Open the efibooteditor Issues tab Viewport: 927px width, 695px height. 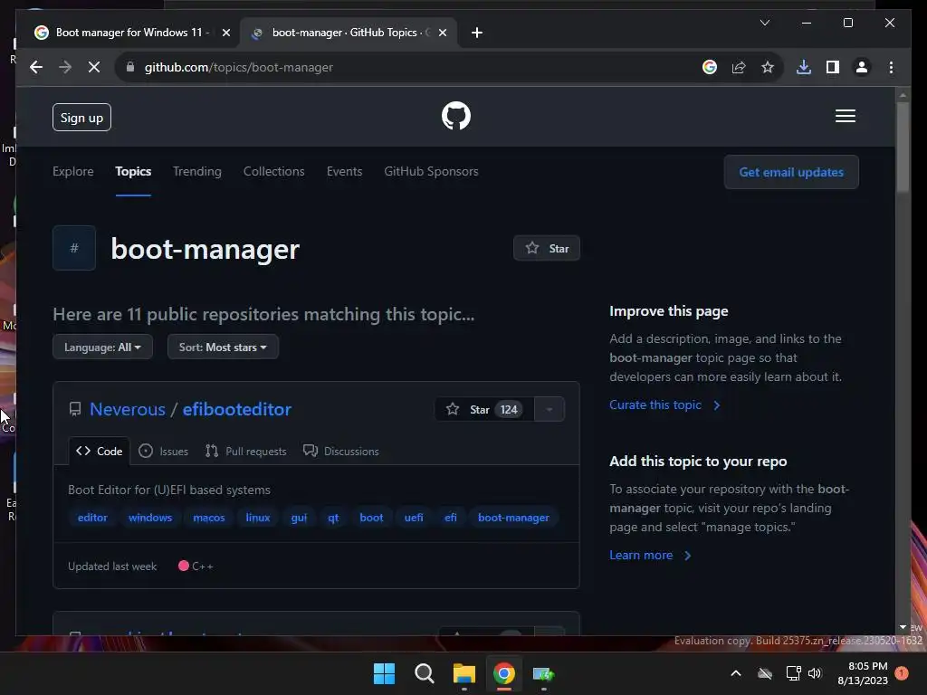click(163, 451)
